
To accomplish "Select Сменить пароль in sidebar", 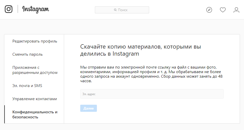I will [28, 54].
